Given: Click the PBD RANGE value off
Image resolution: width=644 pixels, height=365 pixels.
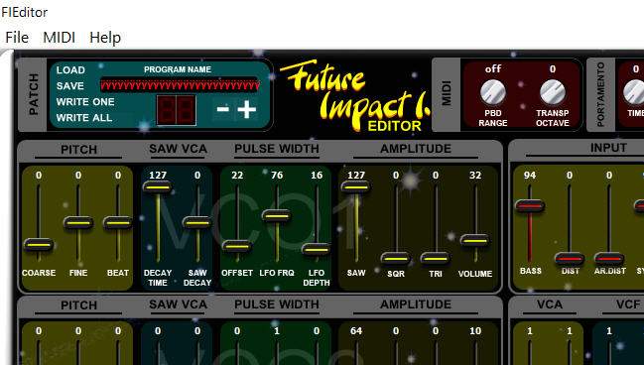Looking at the screenshot, I should [x=493, y=68].
